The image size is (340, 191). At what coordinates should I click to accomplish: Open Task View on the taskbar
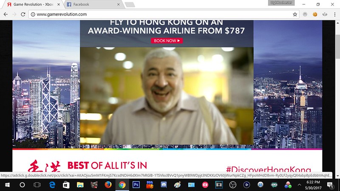coord(37,185)
